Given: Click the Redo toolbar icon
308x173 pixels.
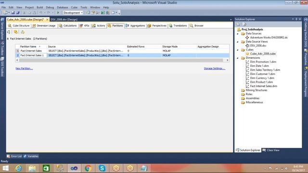Looking at the screenshot, I should click(48, 13).
